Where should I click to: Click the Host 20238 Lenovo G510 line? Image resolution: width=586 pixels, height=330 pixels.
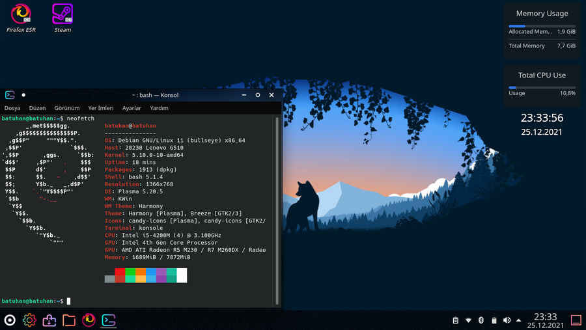point(144,148)
